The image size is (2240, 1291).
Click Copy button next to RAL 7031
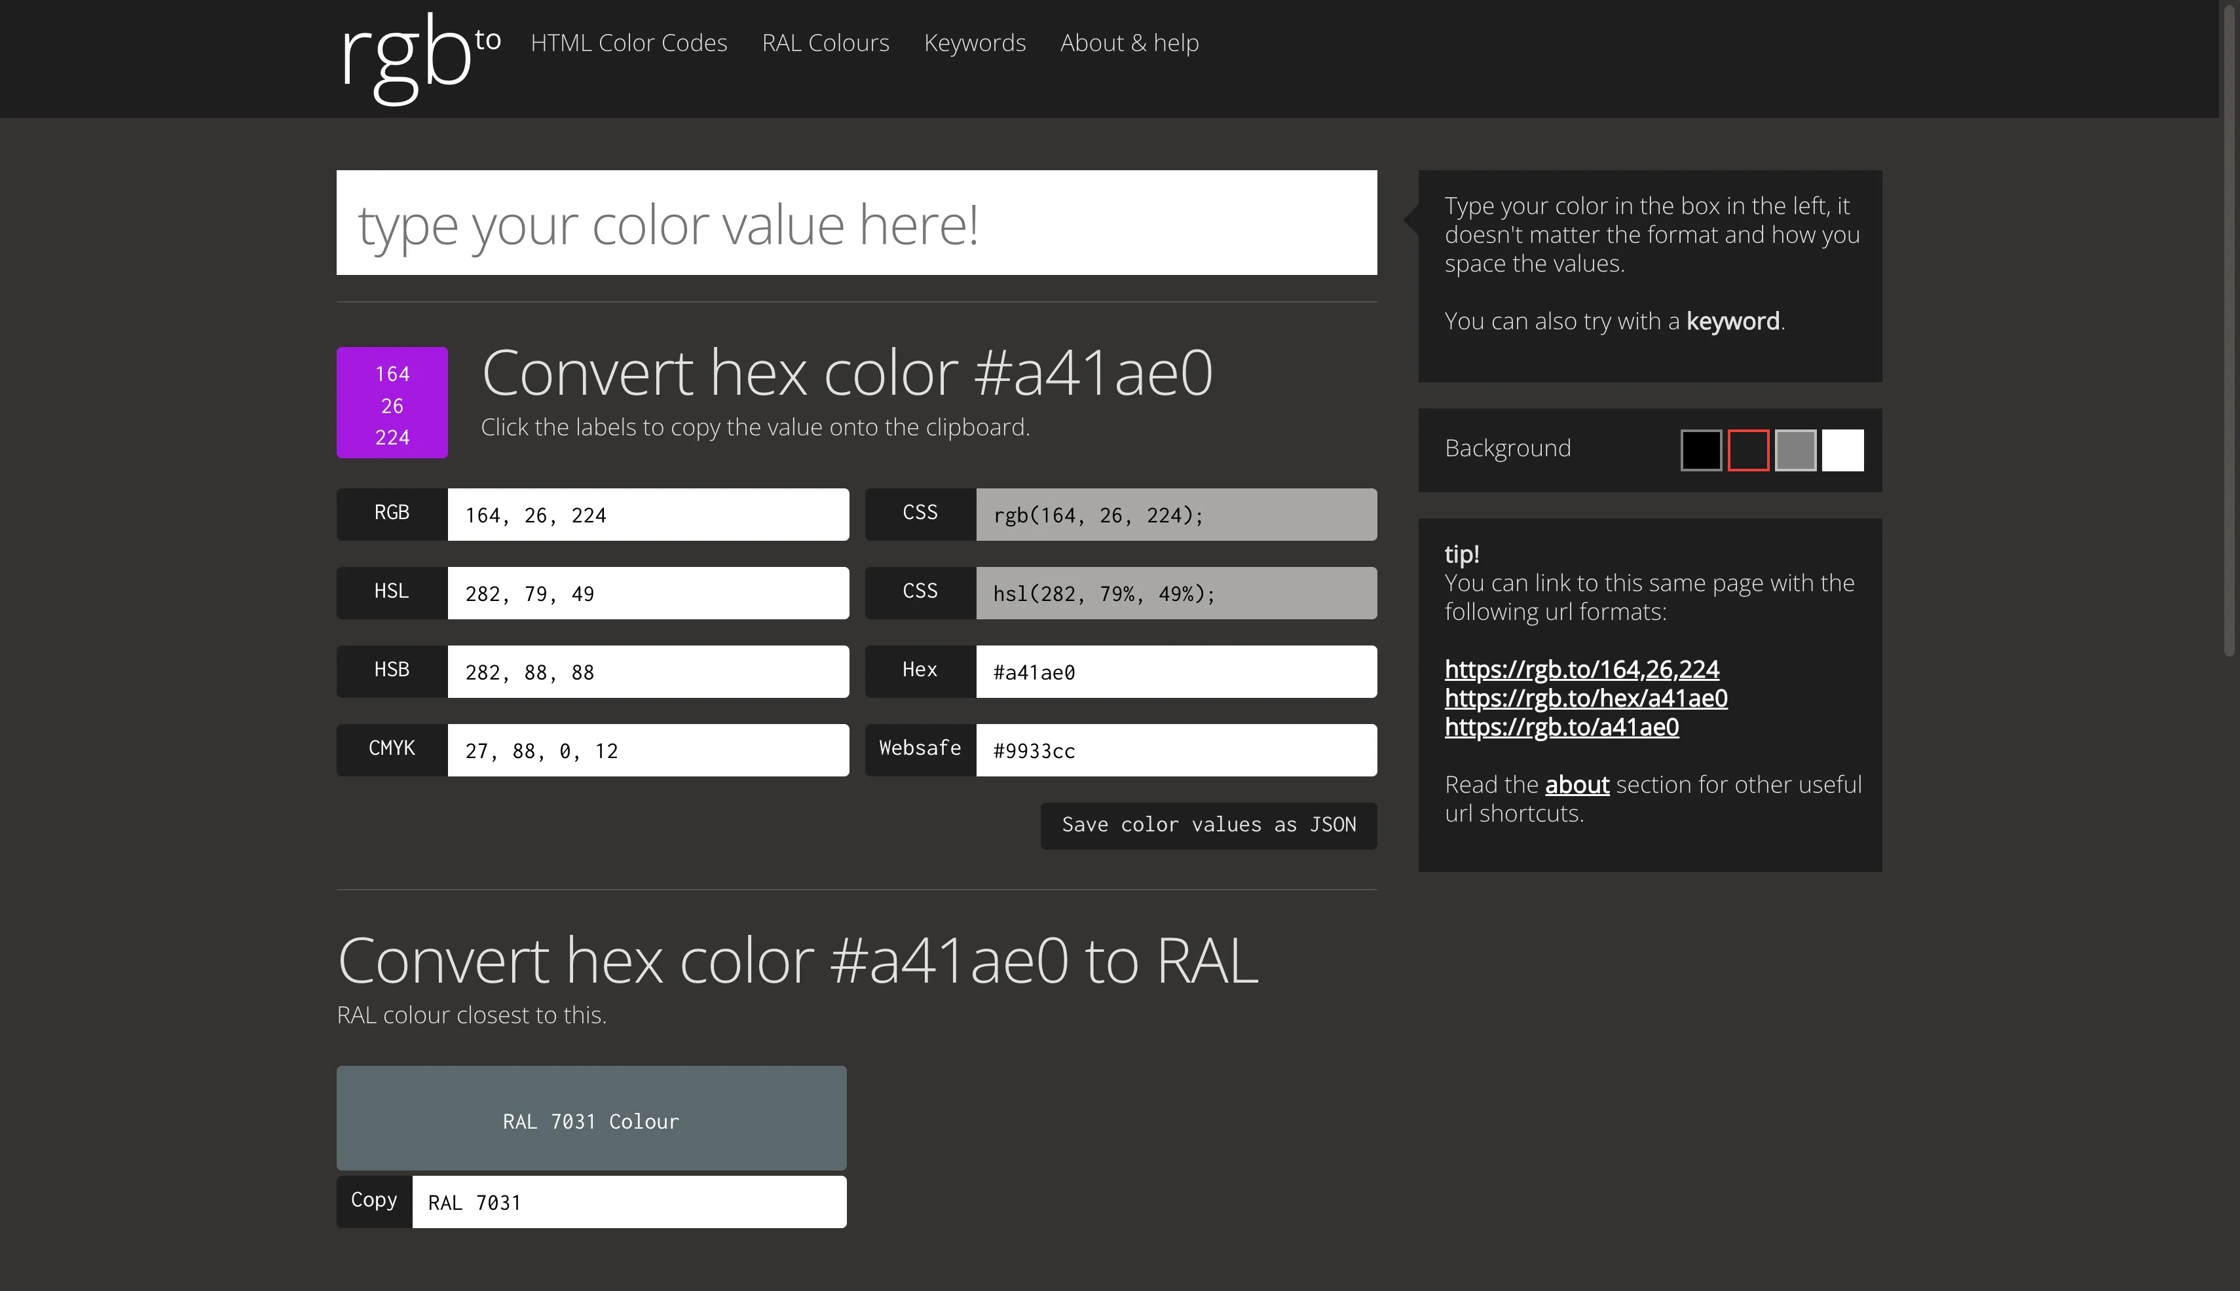[x=373, y=1201]
